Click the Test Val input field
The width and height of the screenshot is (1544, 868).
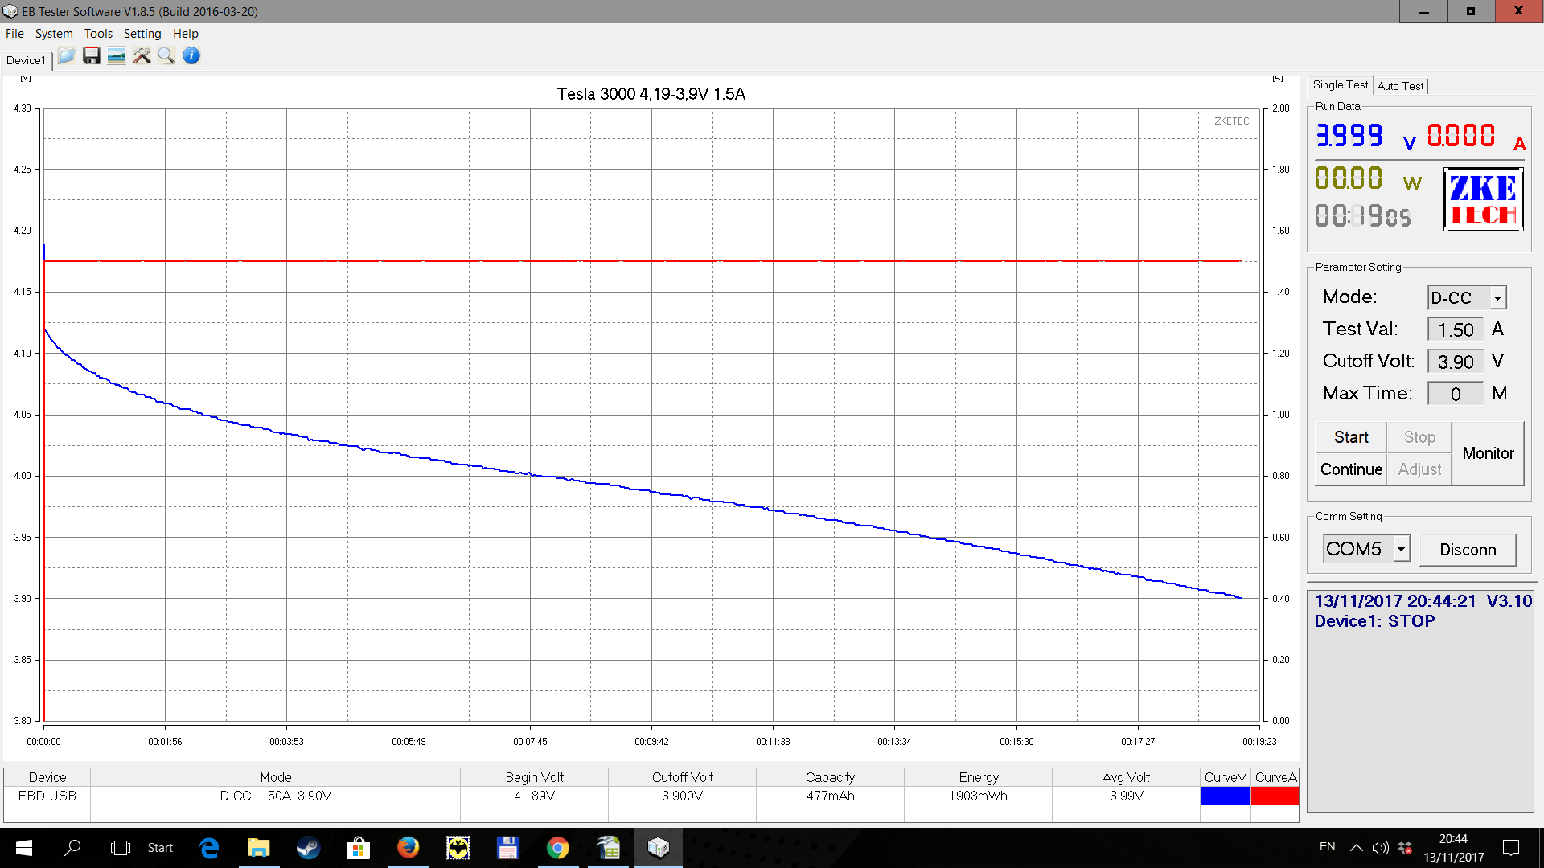point(1455,330)
